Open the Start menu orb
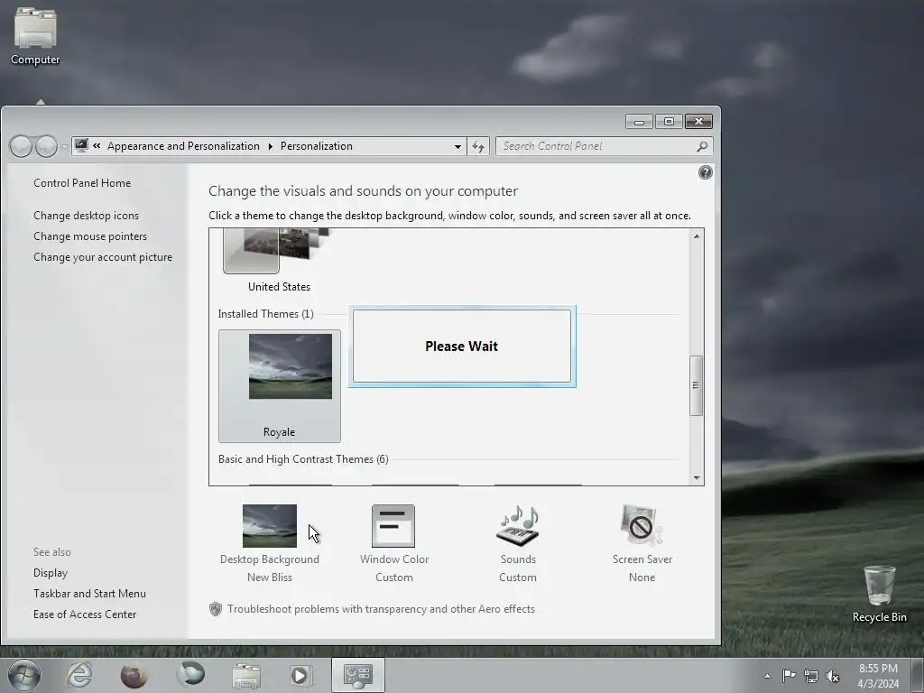This screenshot has height=693, width=924. (24, 675)
